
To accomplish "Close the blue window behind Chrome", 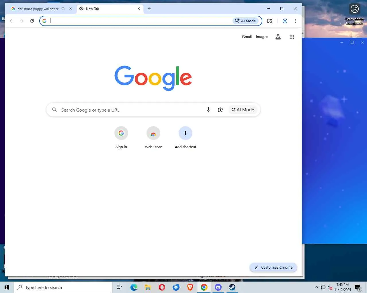I will (x=362, y=42).
